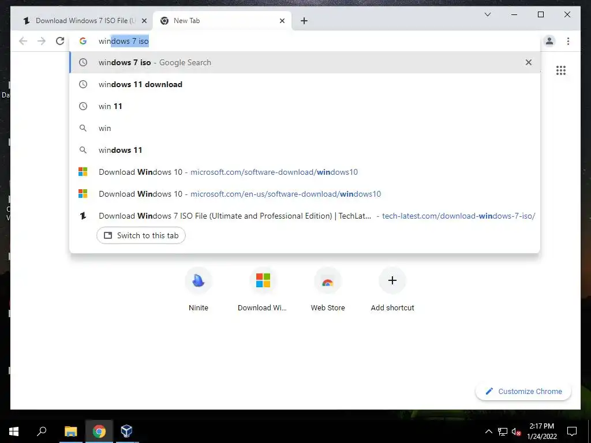Viewport: 591px width, 443px height.
Task: Pick the 'win 11' history suggestion
Action: [305, 106]
